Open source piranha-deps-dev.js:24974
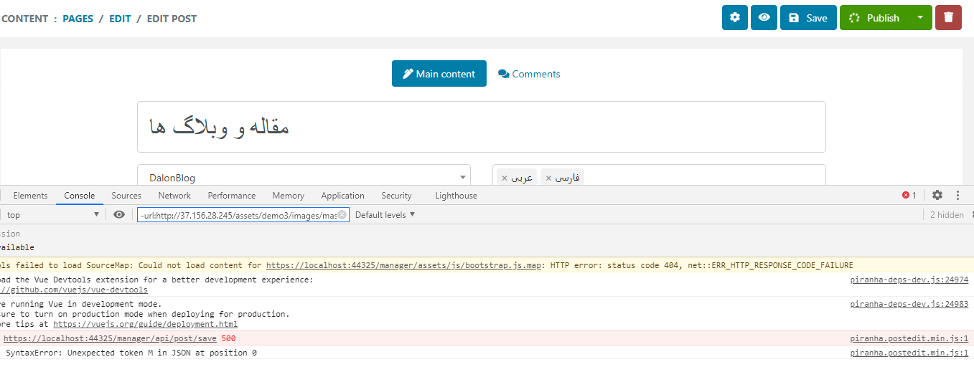Image resolution: width=974 pixels, height=372 pixels. (x=909, y=280)
